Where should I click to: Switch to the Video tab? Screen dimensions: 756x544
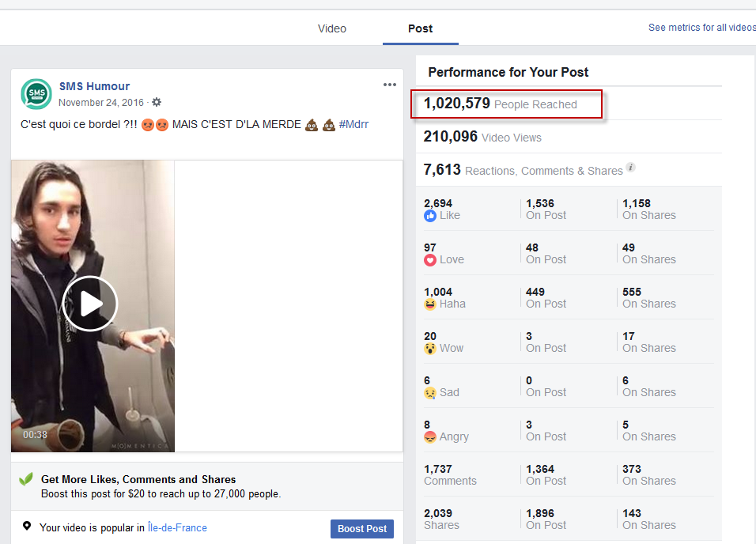point(332,28)
